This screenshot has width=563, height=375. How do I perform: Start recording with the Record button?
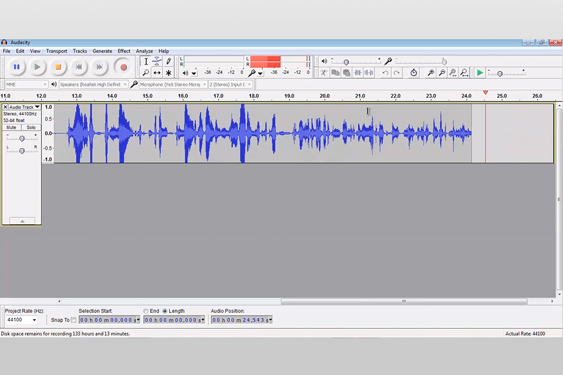(x=123, y=67)
